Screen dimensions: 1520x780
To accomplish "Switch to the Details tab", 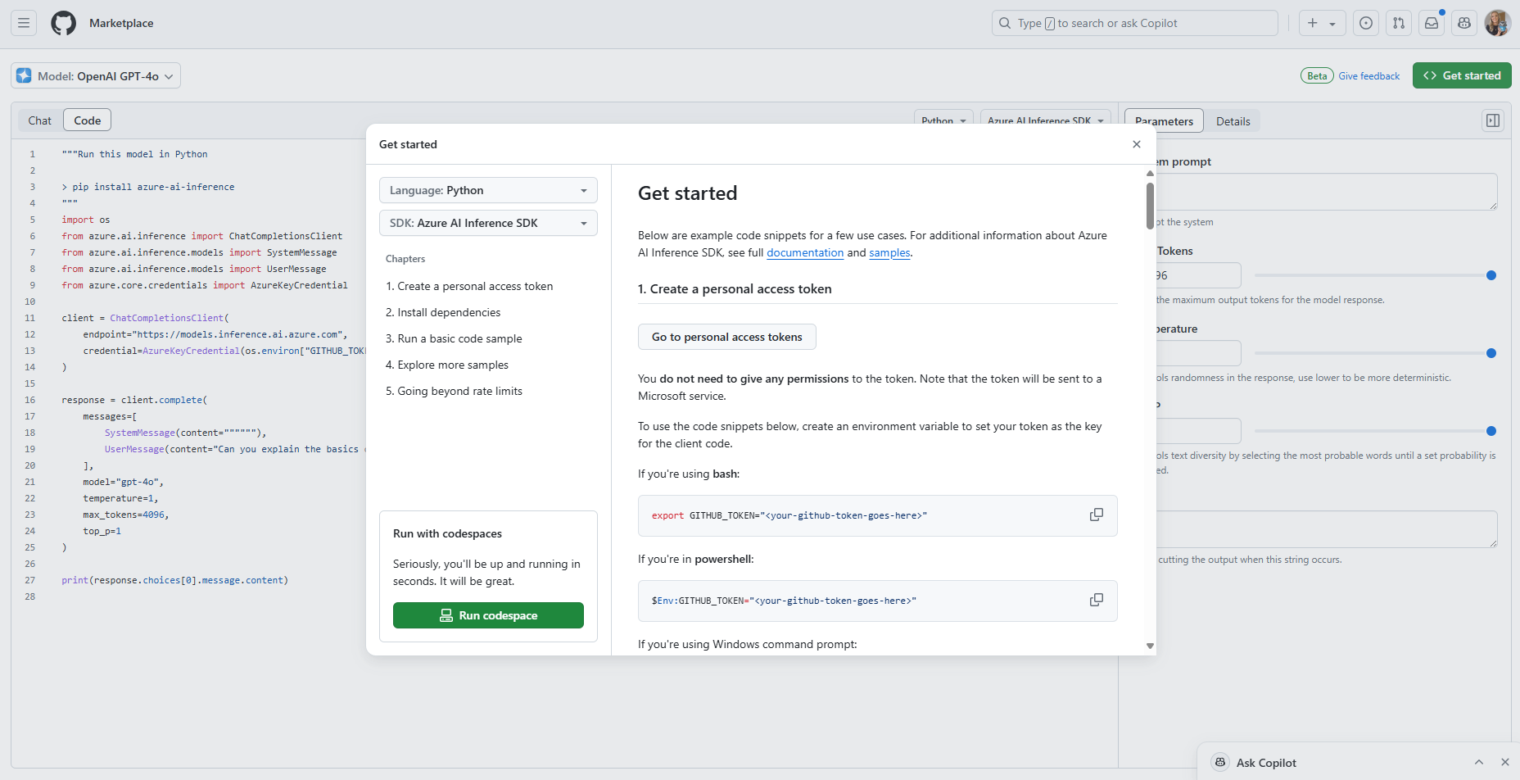I will point(1233,121).
